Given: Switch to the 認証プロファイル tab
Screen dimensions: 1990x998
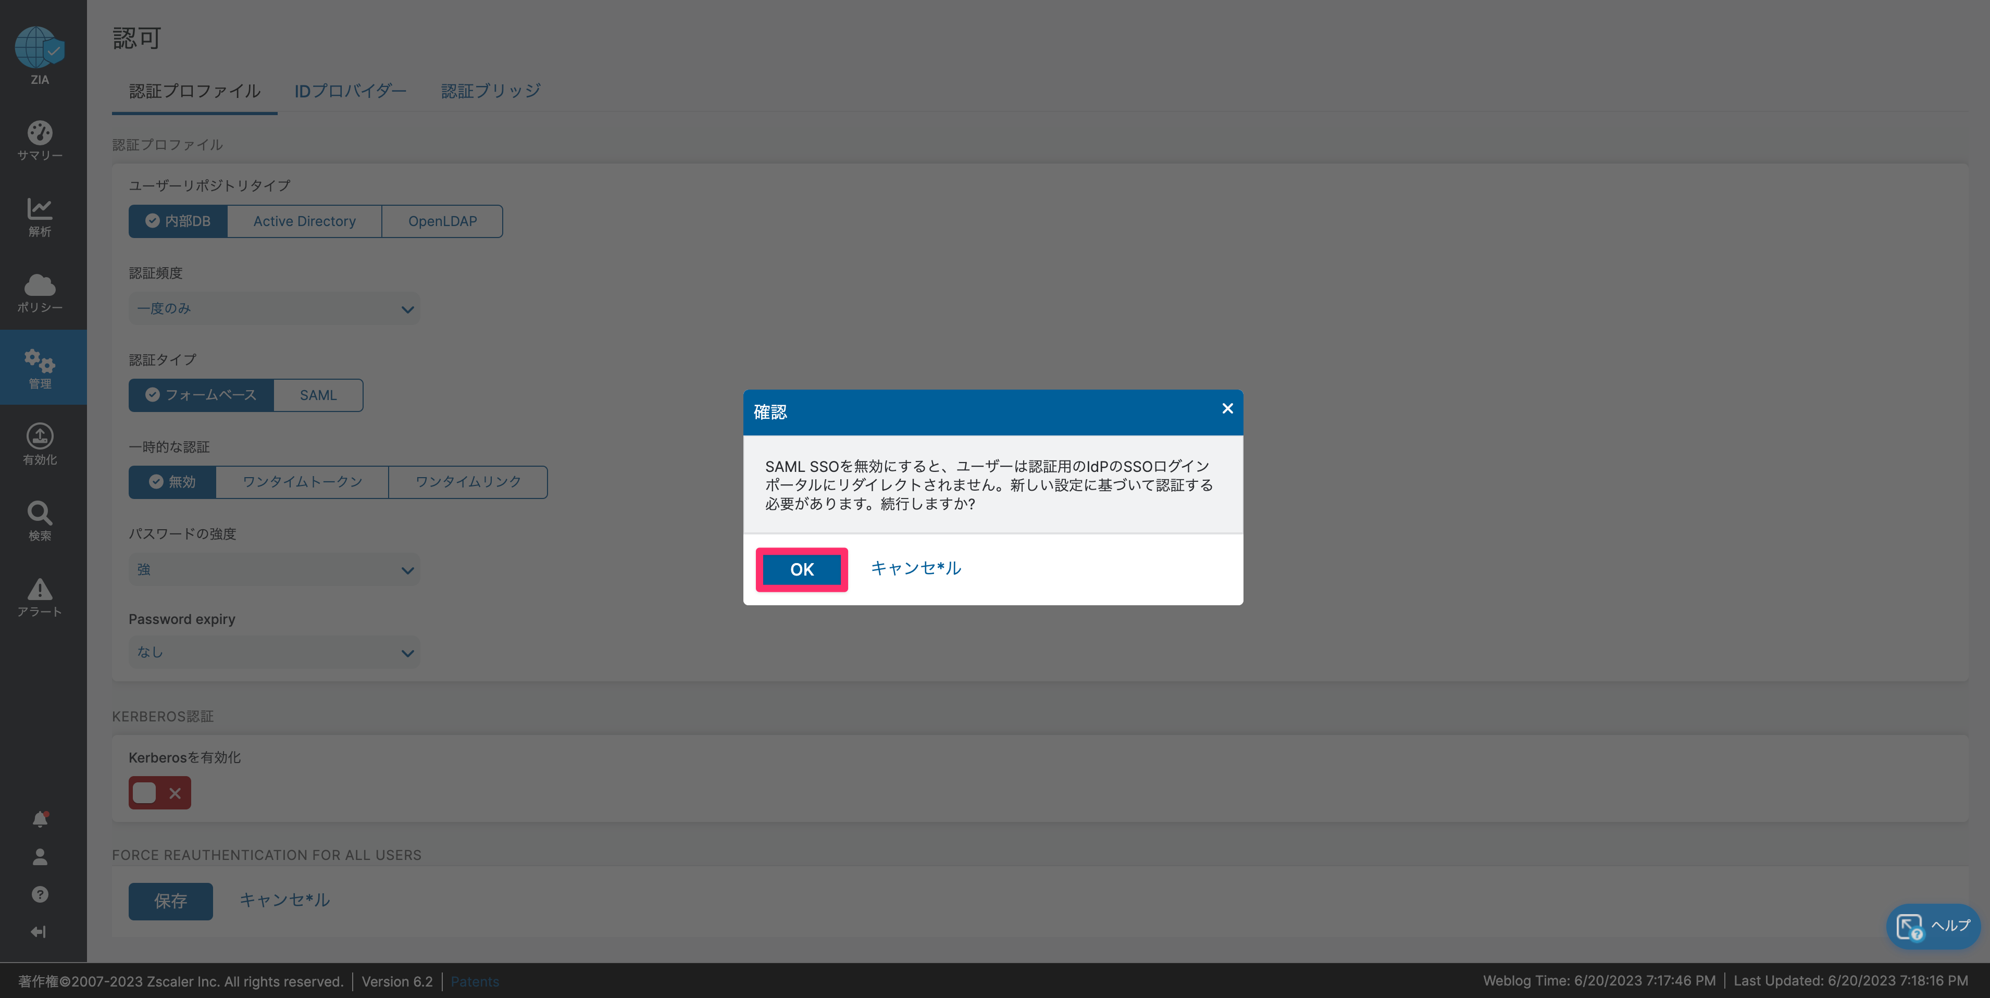Looking at the screenshot, I should (x=195, y=91).
